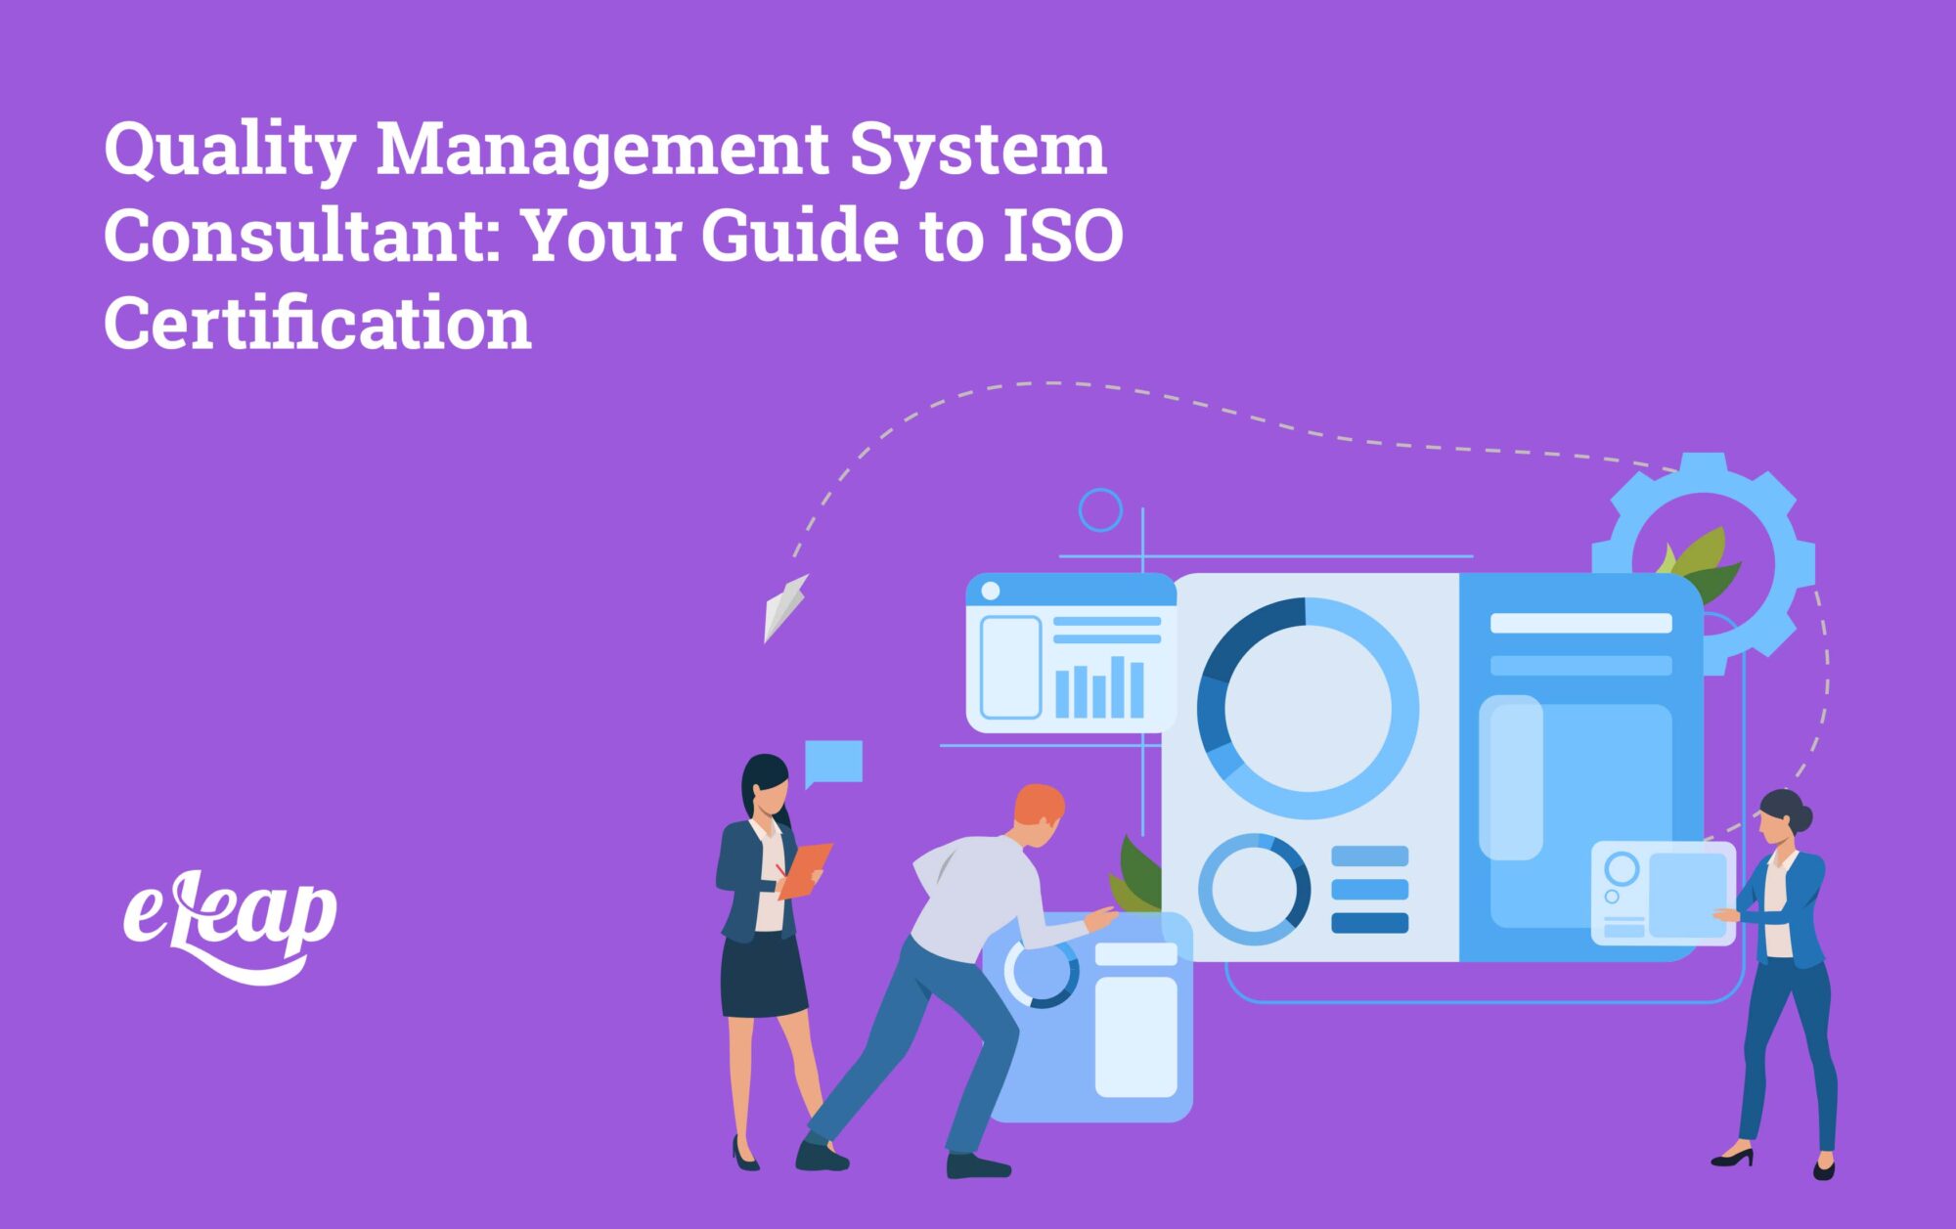This screenshot has width=1956, height=1229.
Task: Select the bar chart icon panel
Action: 1100,688
